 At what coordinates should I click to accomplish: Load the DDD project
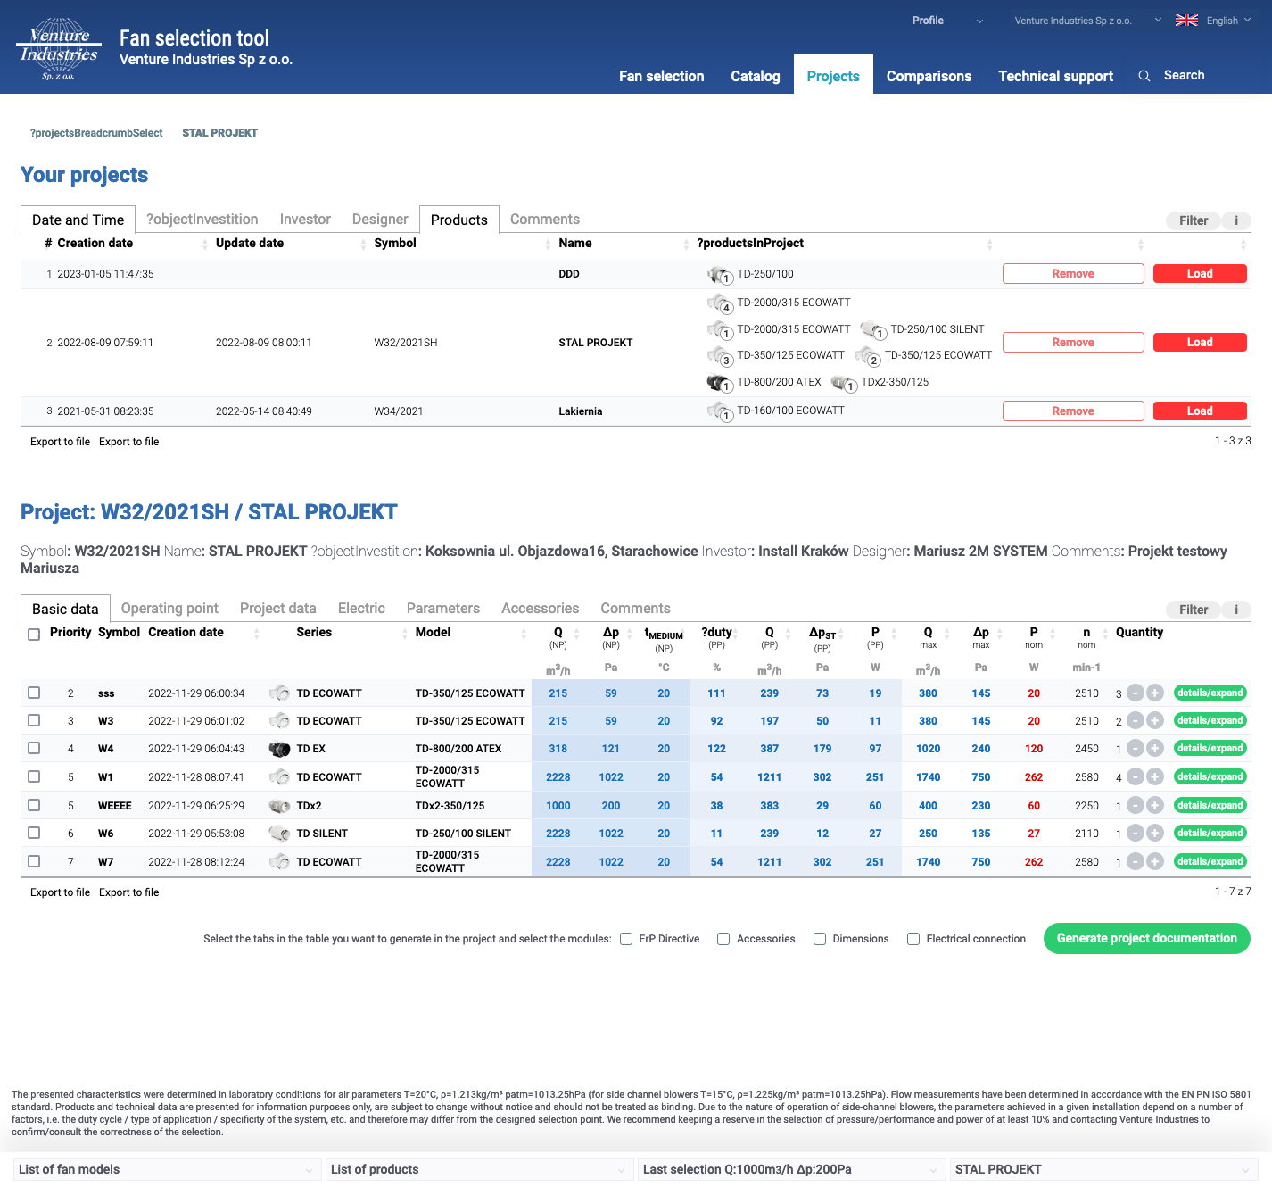[x=1200, y=274]
